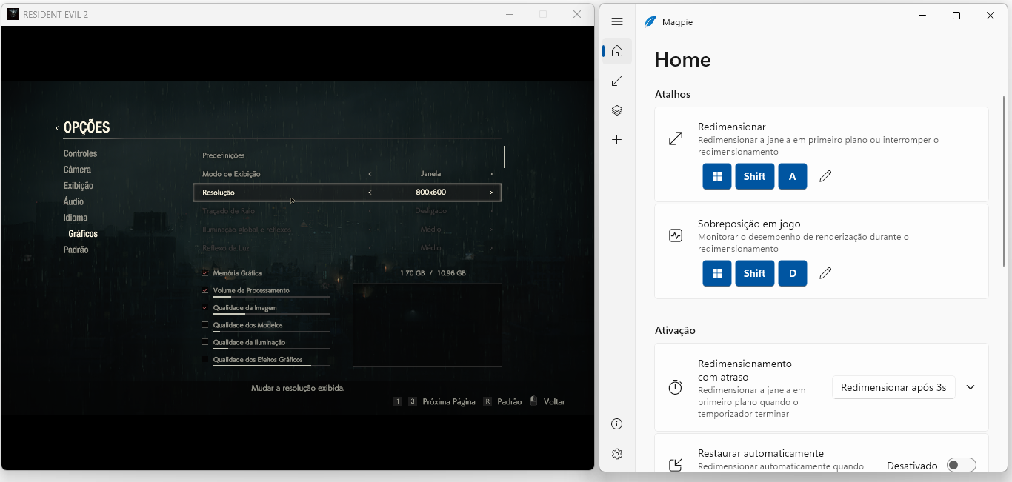Toggle the Memória Gráfica checkbox
Screen dimensions: 1012x482
tap(205, 273)
